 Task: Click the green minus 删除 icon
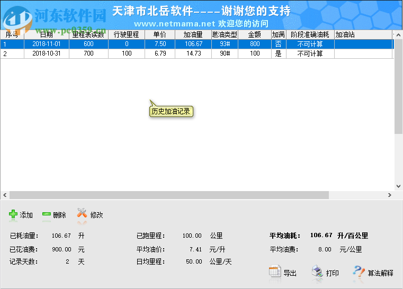click(x=47, y=214)
